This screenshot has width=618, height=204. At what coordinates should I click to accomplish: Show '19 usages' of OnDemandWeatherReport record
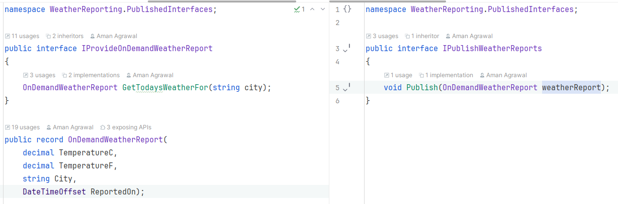coord(22,127)
